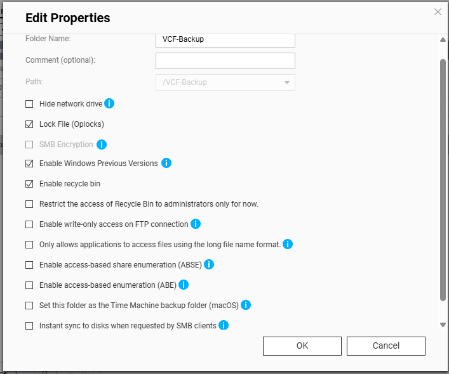Enable the Hide network drive checkbox
Screen dimensions: 449x374
point(29,104)
